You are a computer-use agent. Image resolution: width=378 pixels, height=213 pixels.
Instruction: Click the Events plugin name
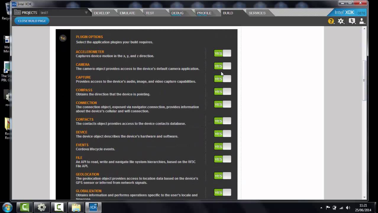point(82,145)
